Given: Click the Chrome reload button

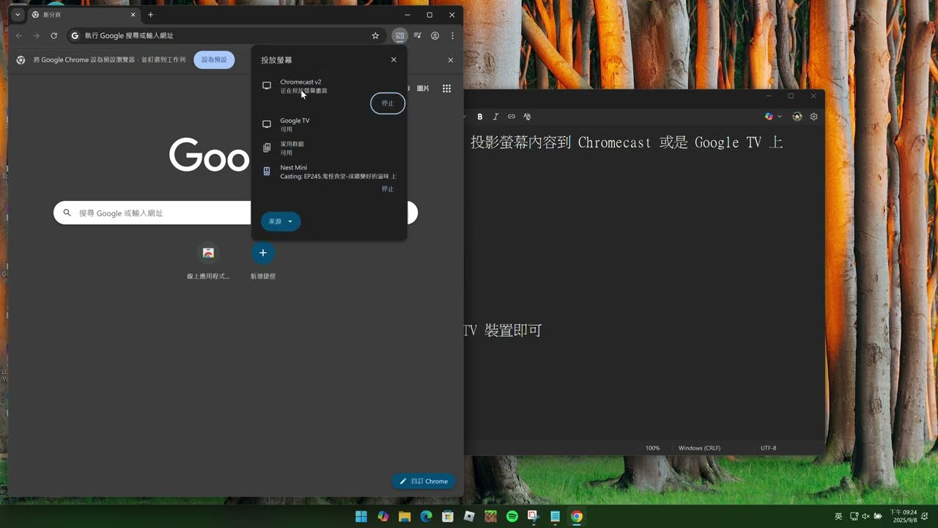Looking at the screenshot, I should tap(53, 35).
